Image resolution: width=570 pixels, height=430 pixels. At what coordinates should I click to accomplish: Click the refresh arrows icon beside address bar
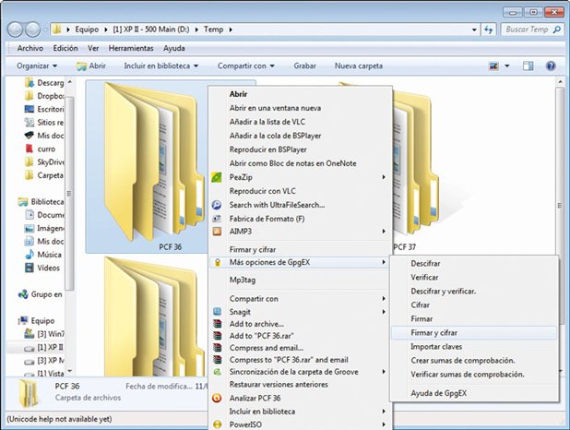tap(488, 30)
